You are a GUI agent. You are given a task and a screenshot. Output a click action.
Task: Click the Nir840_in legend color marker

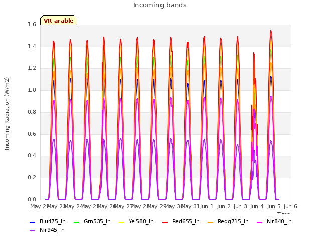point(260,222)
